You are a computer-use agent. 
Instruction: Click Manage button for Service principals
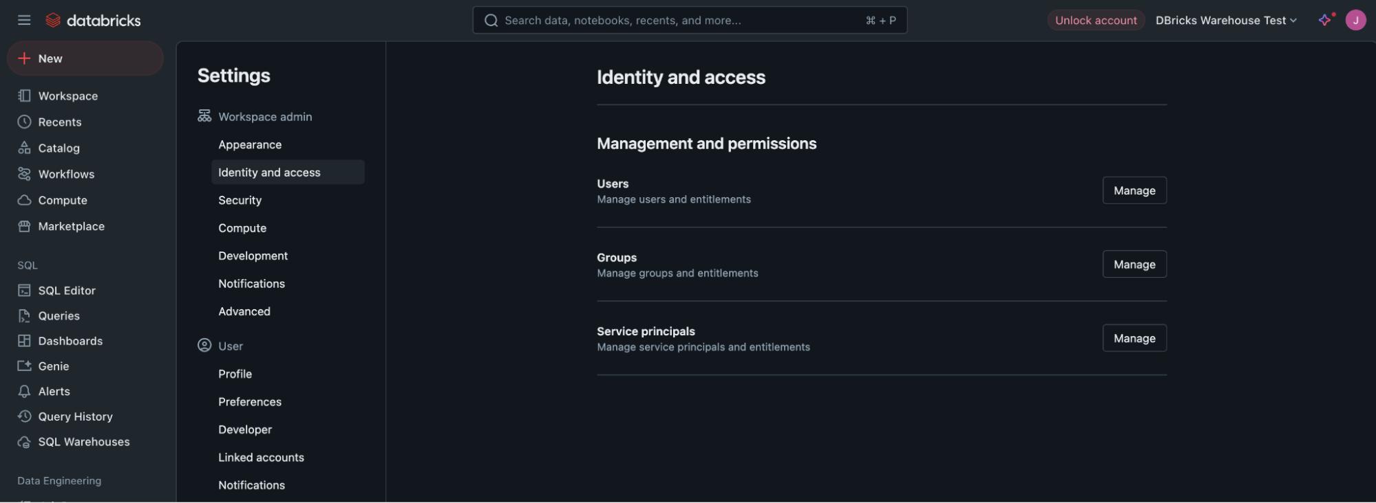(x=1134, y=338)
